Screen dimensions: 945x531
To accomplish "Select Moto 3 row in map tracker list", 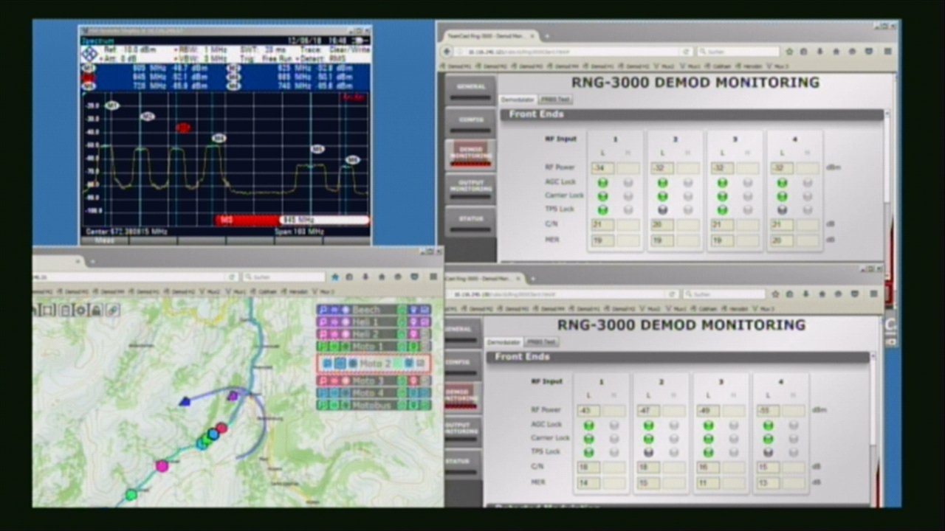I will click(374, 381).
